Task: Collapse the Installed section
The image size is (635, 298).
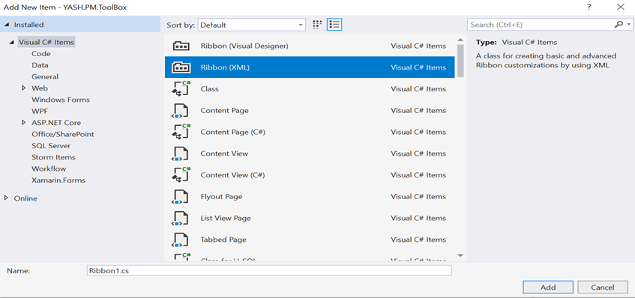Action: [x=7, y=25]
